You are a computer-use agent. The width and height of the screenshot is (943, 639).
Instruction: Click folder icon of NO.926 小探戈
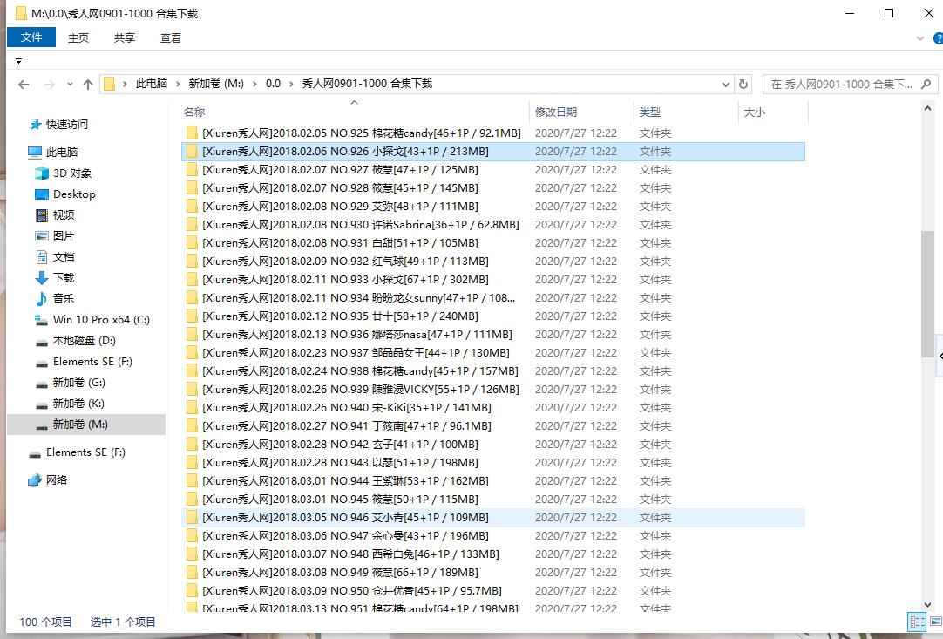192,152
